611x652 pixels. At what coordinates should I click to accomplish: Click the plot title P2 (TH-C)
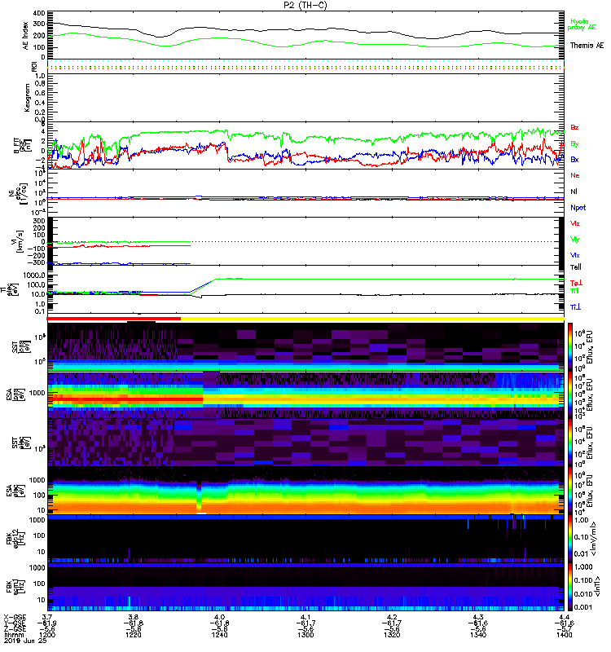pos(305,5)
